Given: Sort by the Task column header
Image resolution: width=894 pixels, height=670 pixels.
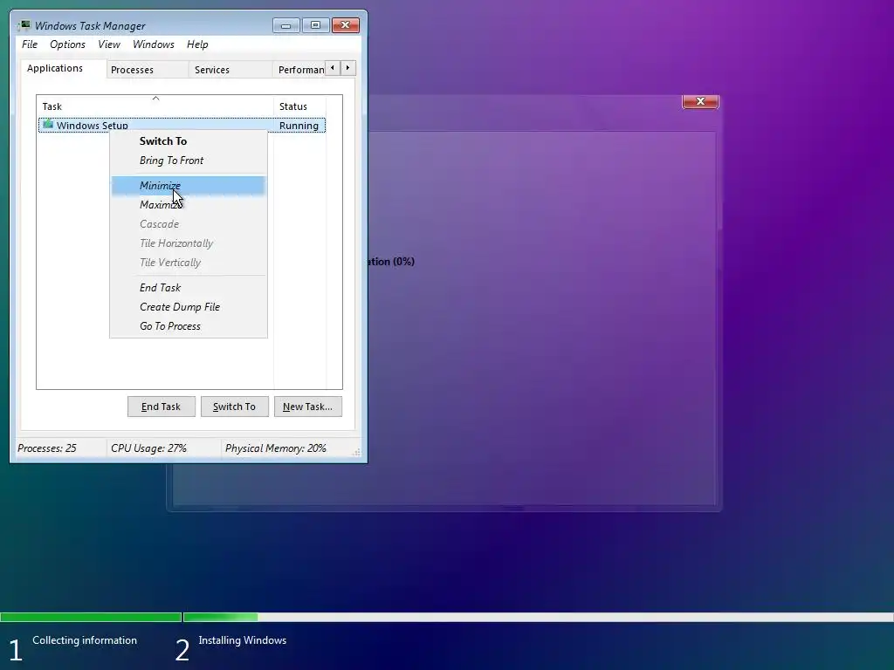Looking at the screenshot, I should [155, 106].
